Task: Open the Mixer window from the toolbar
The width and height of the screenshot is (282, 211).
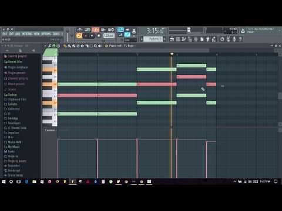Action: [196, 39]
